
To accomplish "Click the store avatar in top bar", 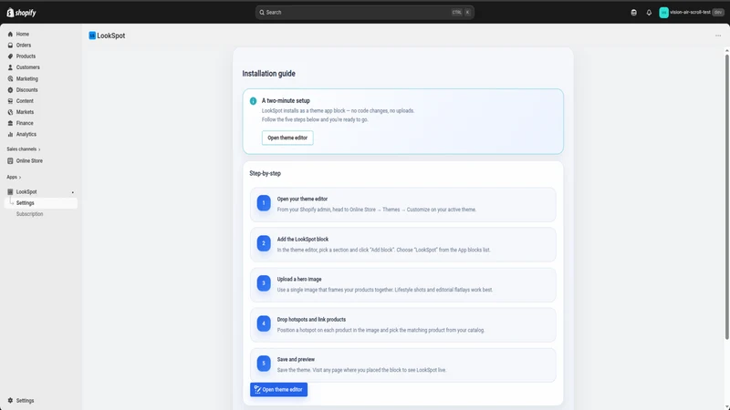I will click(x=664, y=13).
